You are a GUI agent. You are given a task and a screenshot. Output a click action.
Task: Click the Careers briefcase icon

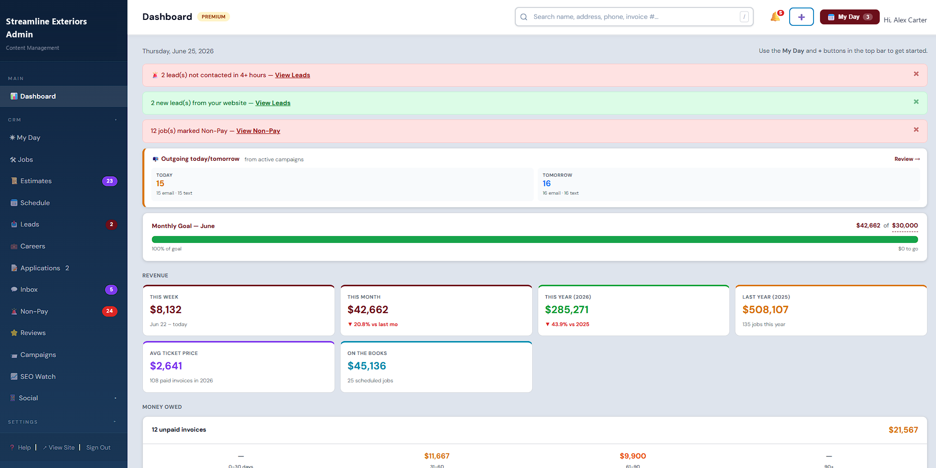tap(14, 246)
